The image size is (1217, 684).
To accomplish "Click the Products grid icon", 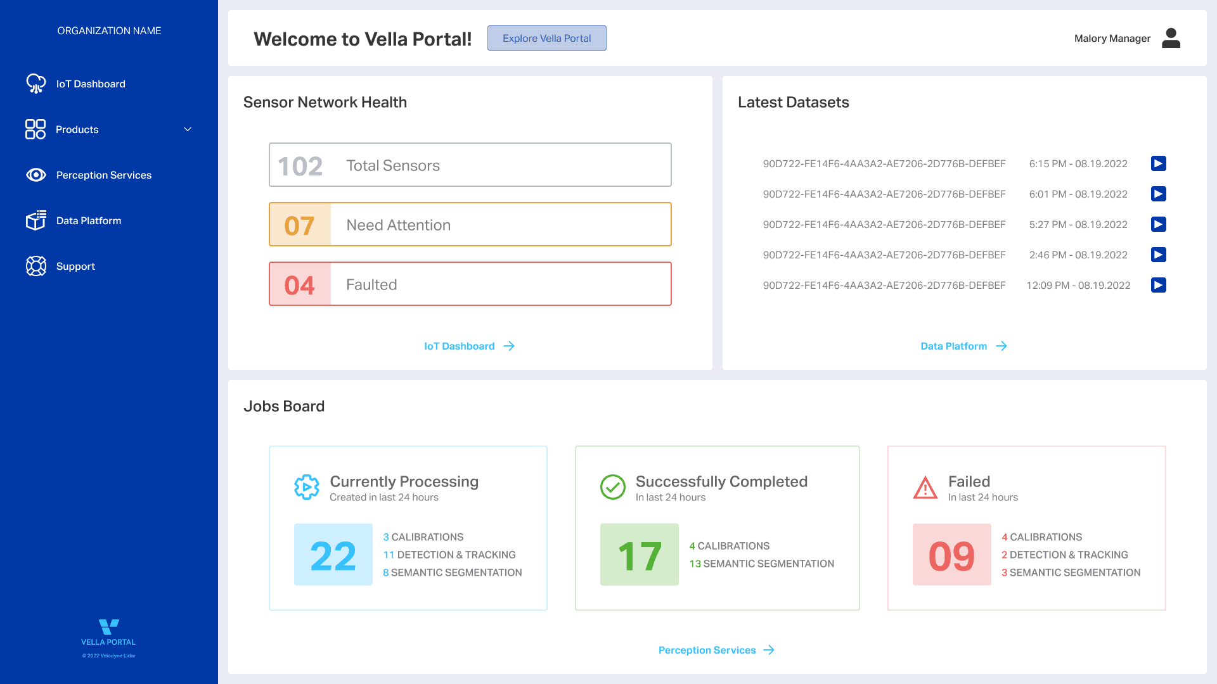I will pyautogui.click(x=35, y=129).
